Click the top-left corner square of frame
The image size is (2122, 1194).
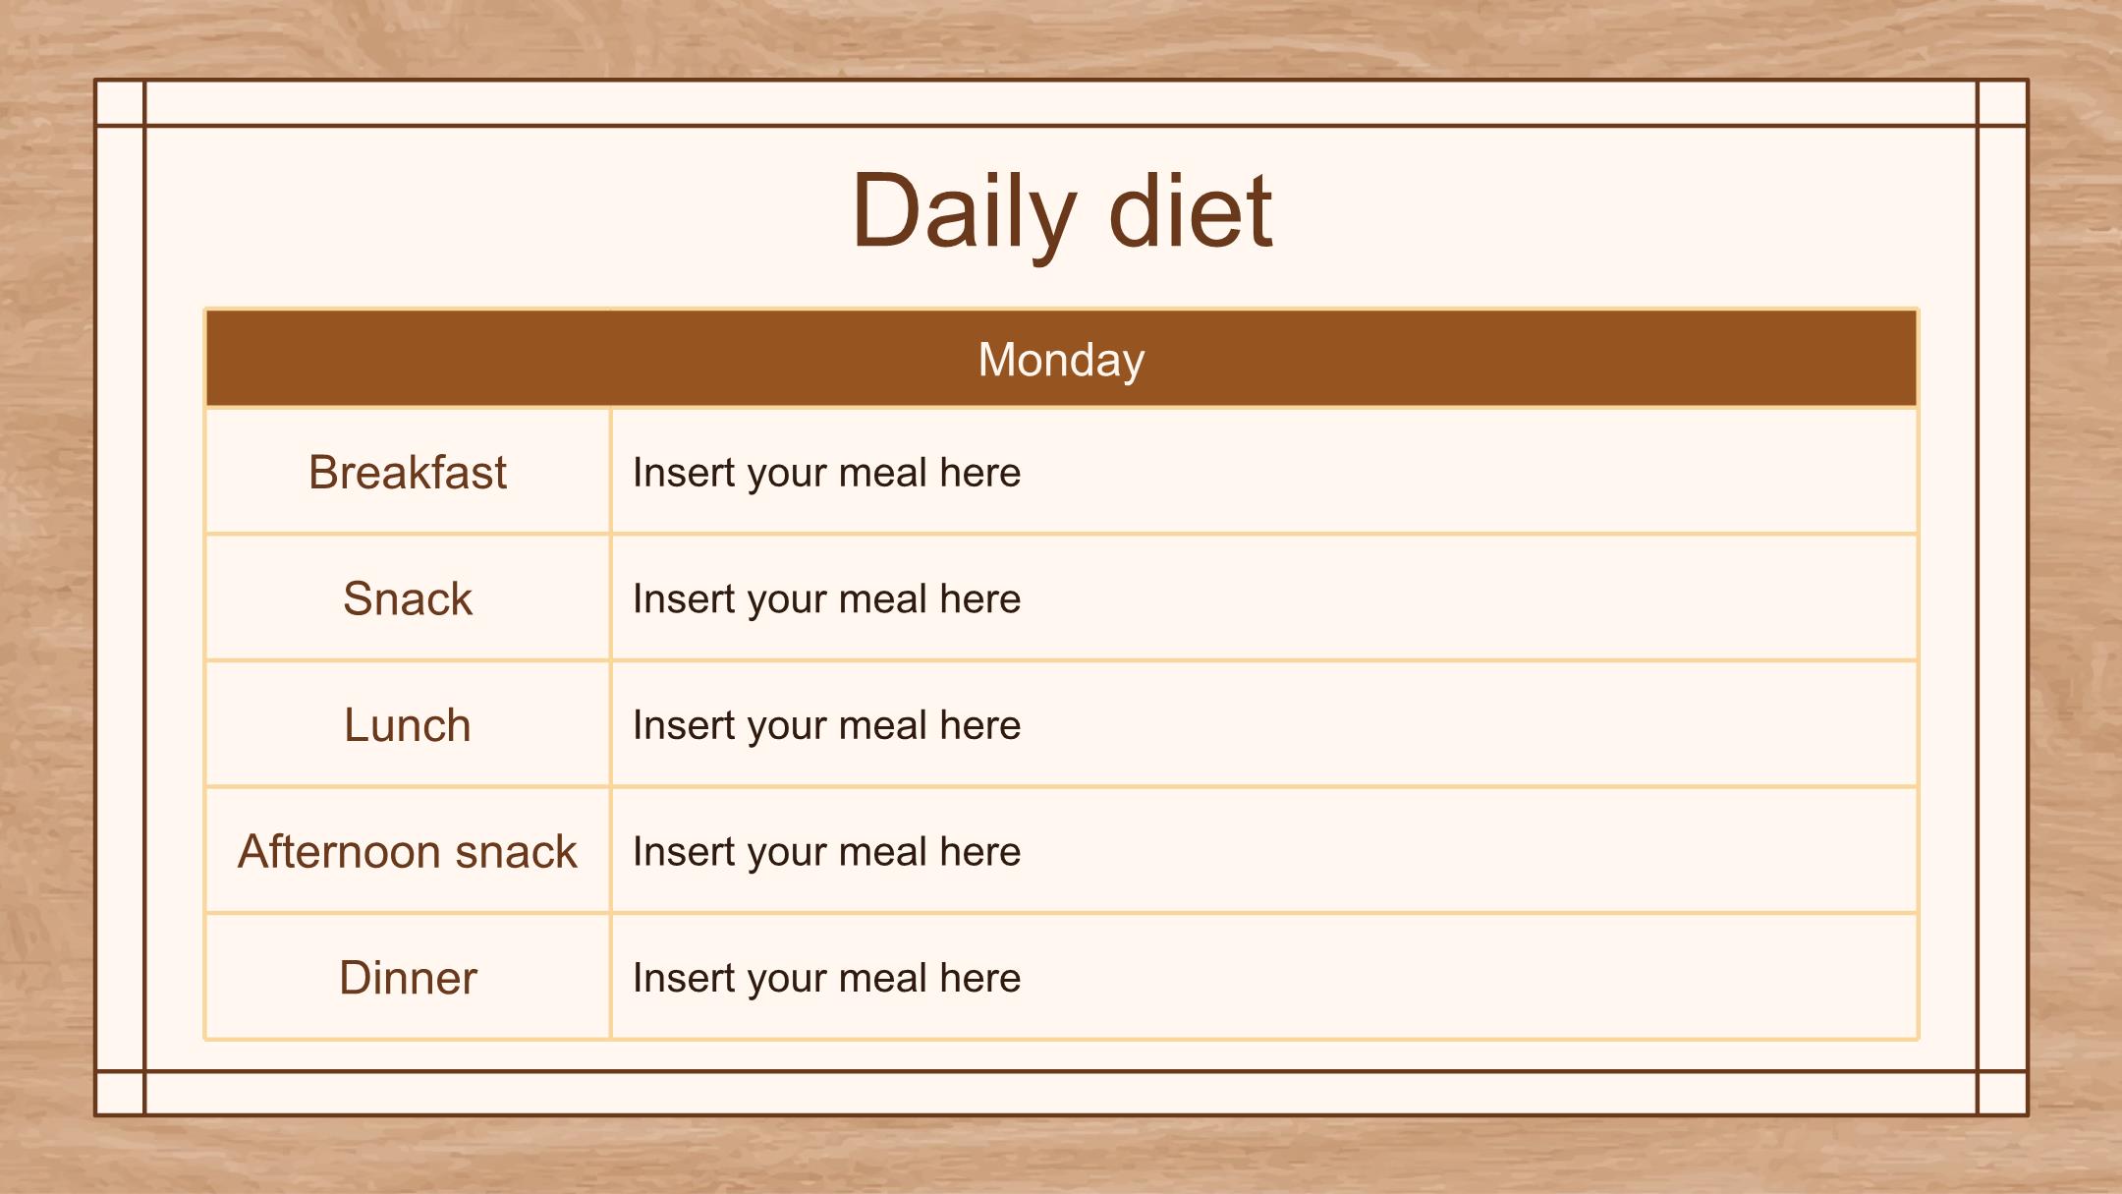(x=120, y=103)
